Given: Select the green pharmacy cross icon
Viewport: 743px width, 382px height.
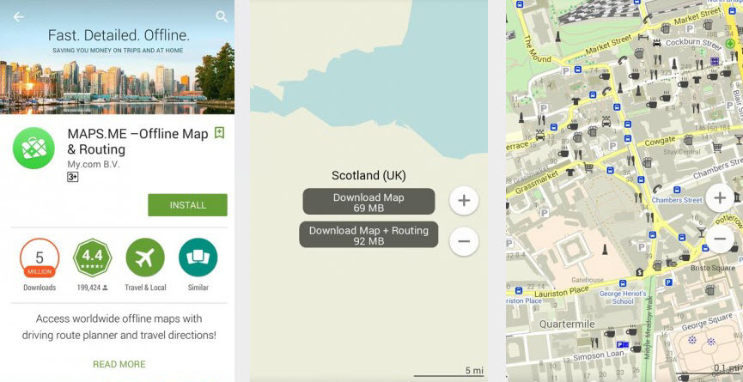Looking at the screenshot, I should point(730,44).
